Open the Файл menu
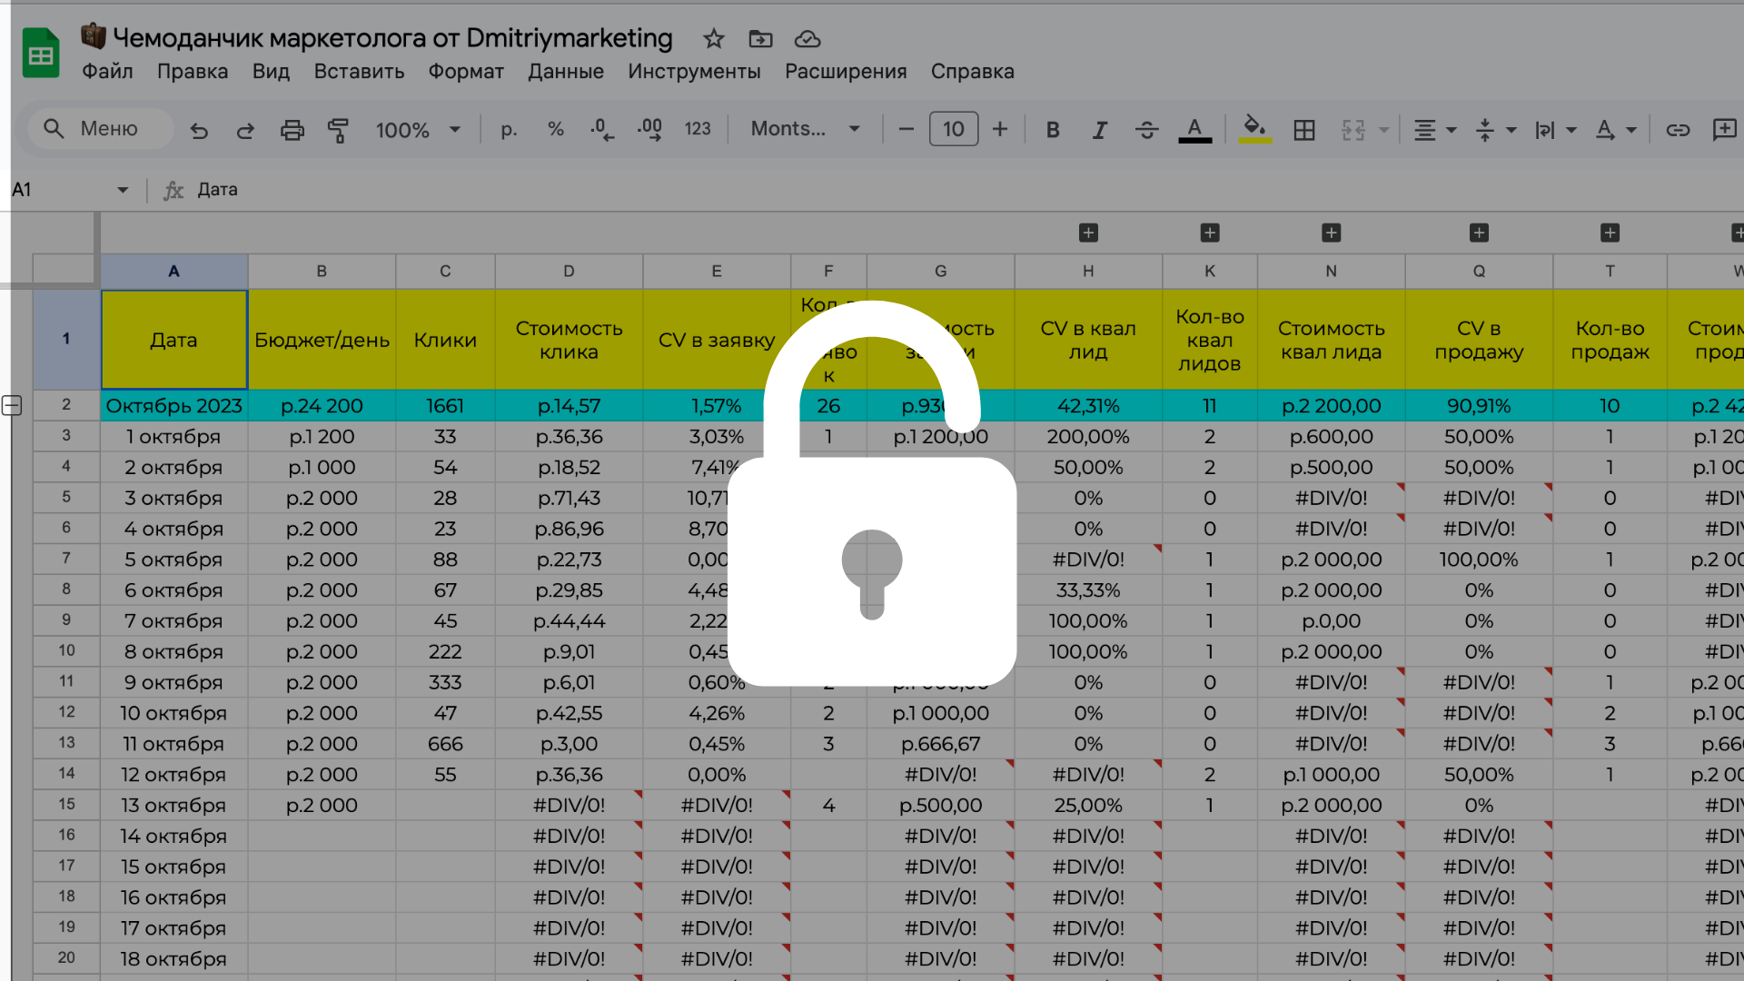 (107, 71)
